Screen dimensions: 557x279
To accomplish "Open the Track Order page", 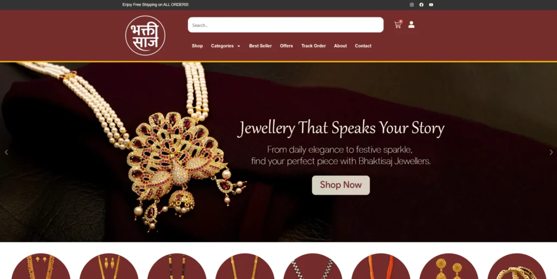I will (313, 46).
